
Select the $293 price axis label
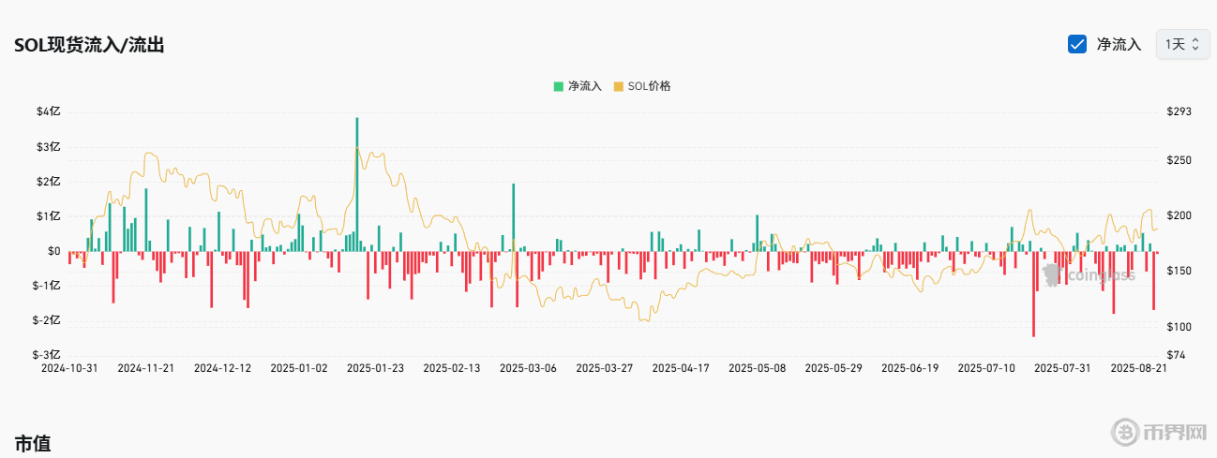tap(1179, 111)
